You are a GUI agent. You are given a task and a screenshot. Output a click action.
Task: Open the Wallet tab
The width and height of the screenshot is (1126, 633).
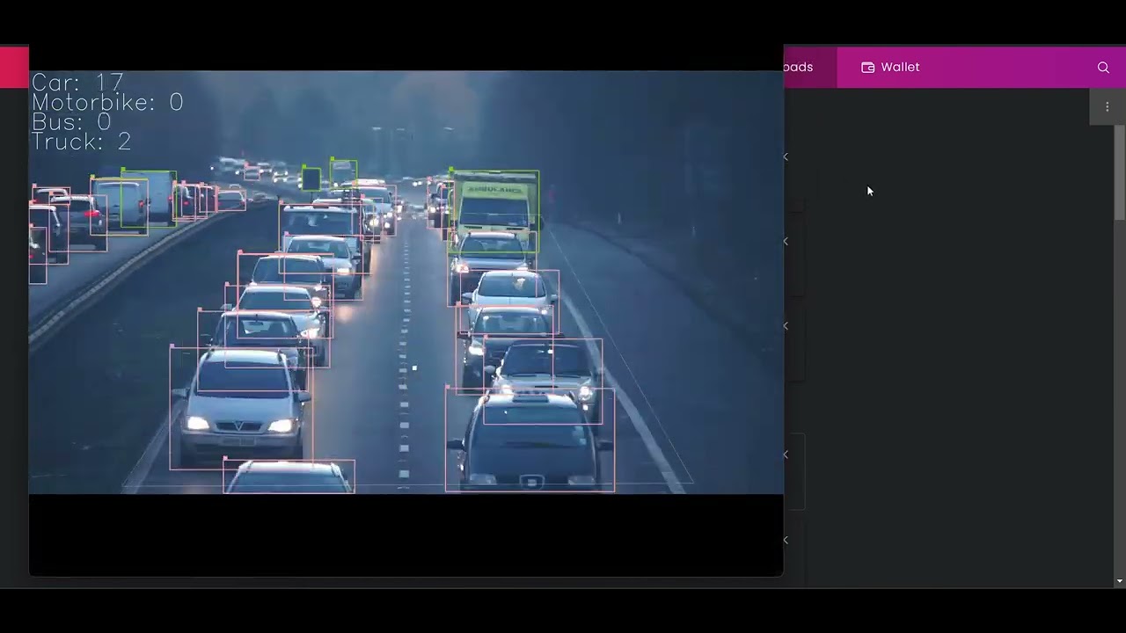[x=890, y=67]
